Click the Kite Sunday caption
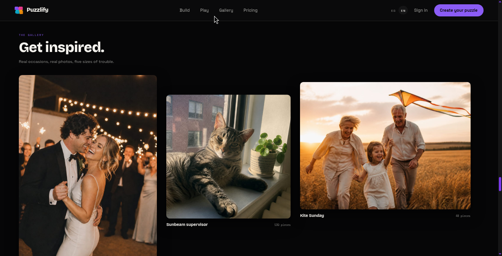The width and height of the screenshot is (502, 256). click(x=312, y=215)
